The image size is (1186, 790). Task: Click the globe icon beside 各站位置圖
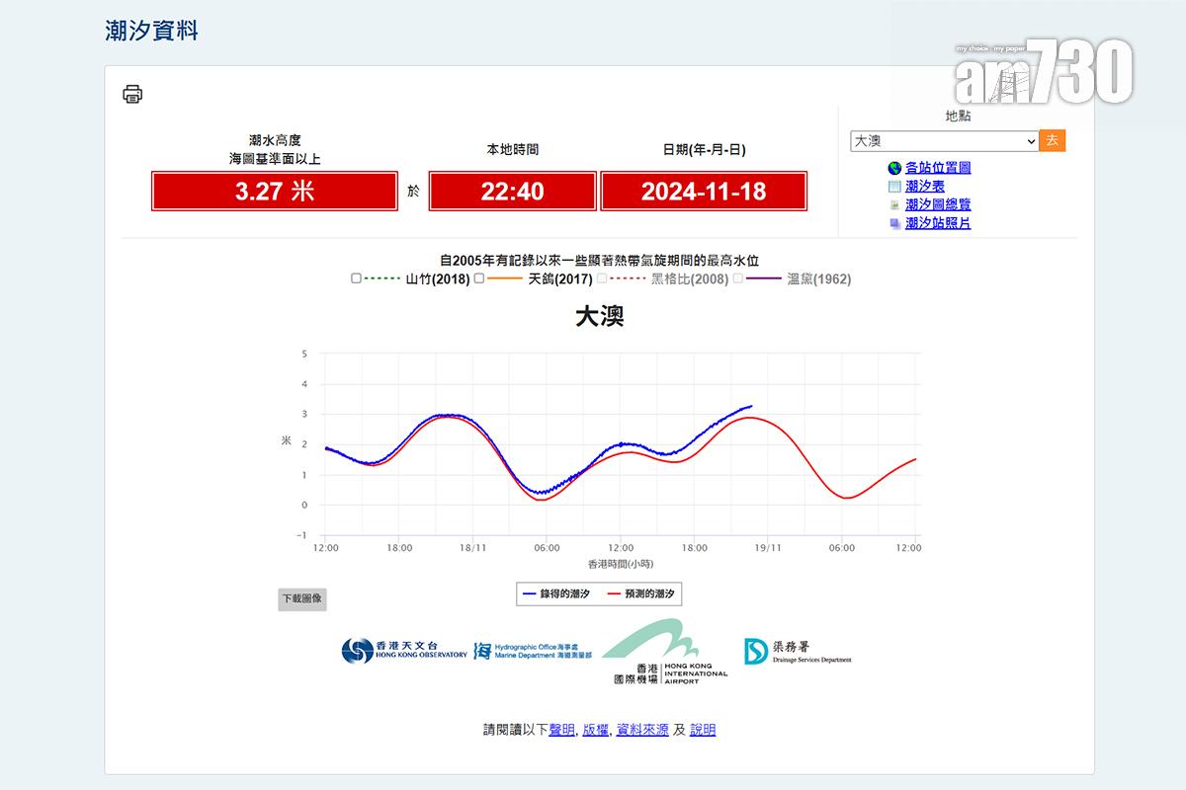(x=892, y=168)
